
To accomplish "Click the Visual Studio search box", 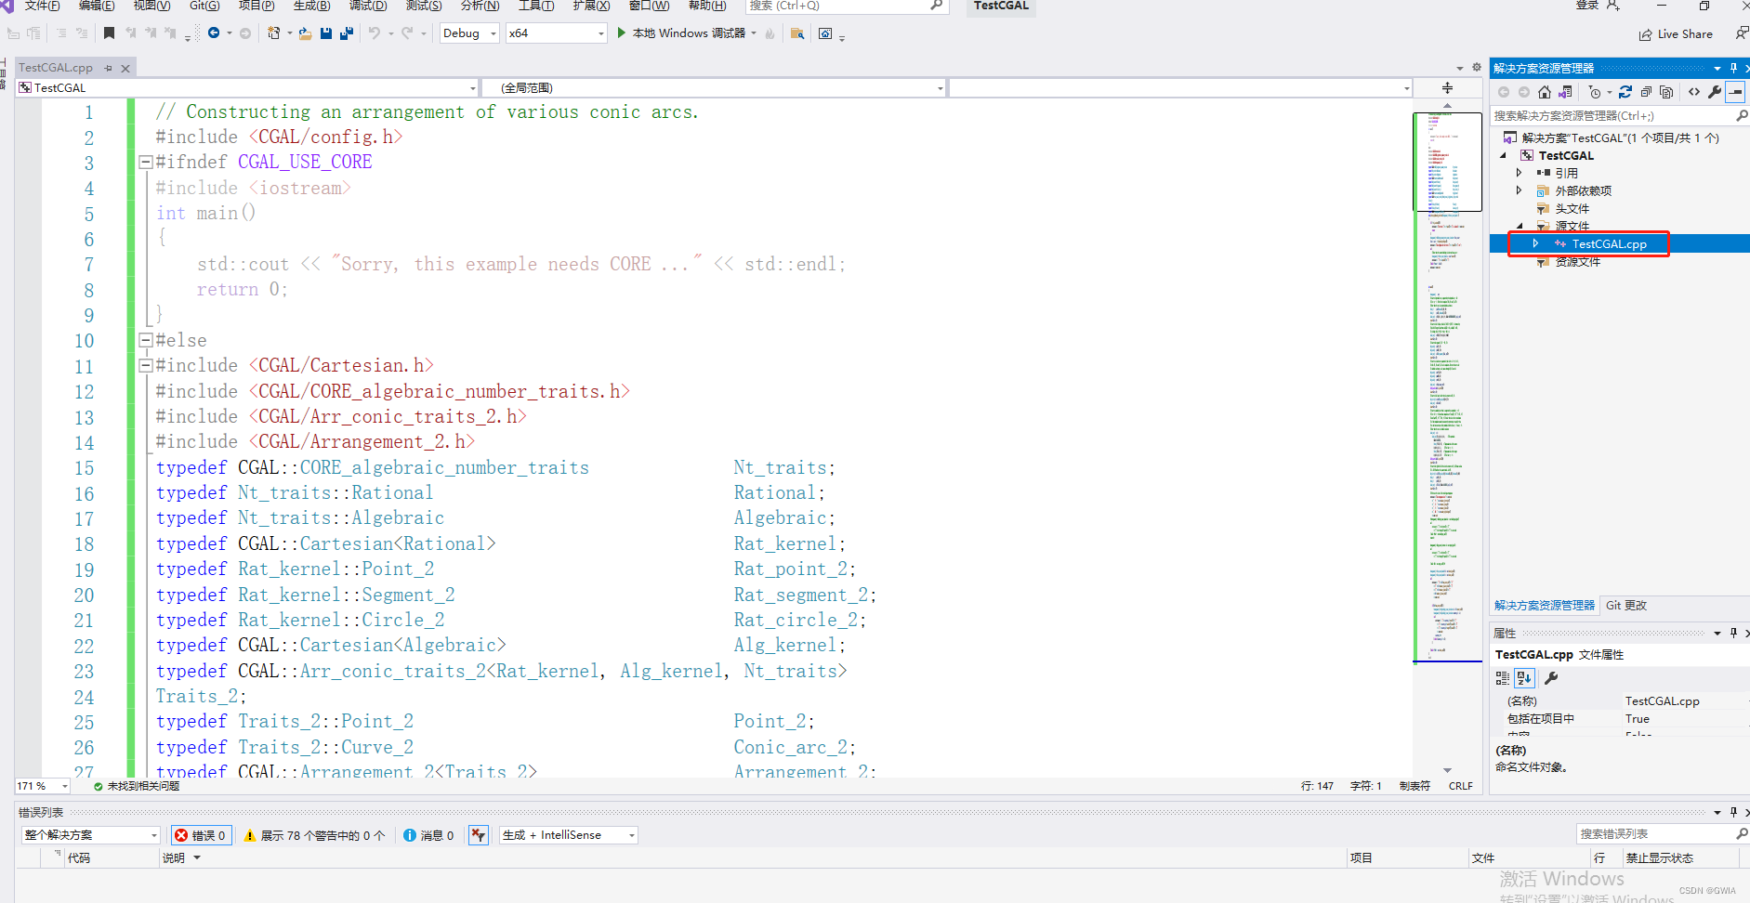I will (846, 6).
